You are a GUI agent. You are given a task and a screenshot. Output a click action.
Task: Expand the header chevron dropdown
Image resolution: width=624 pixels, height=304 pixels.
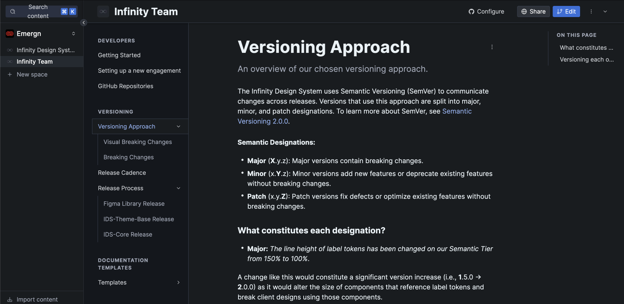point(605,11)
